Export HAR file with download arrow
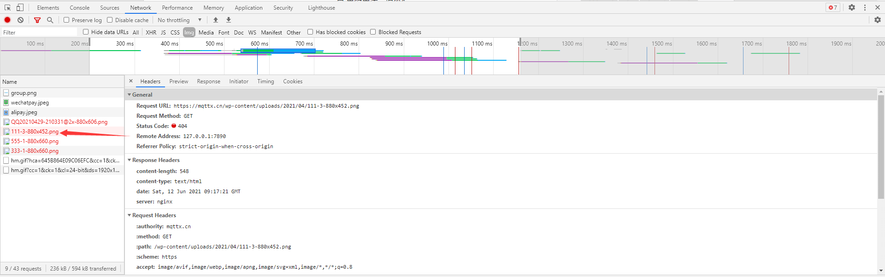Screen dimensions: 885x277 tap(229, 20)
